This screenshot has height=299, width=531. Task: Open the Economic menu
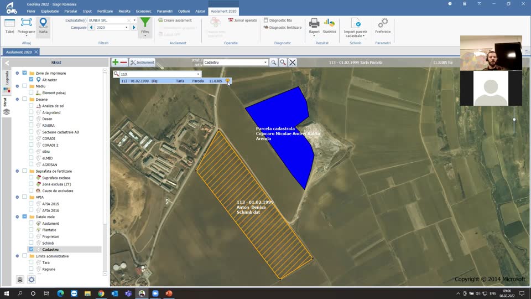[144, 11]
